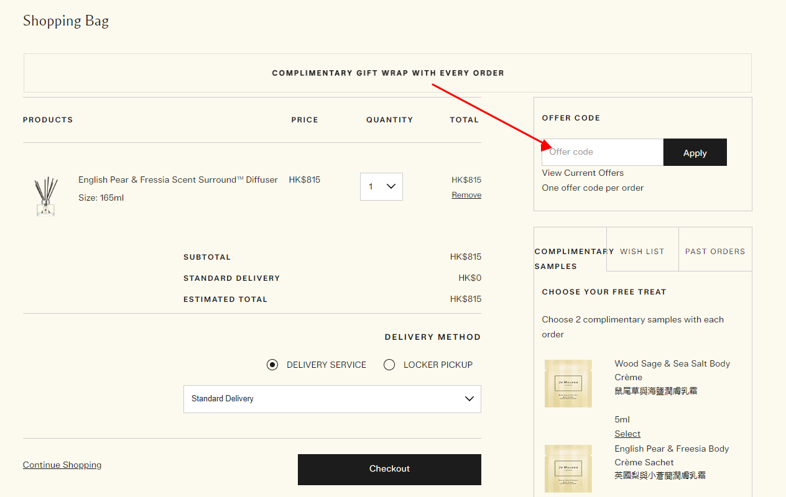Click the Wood Sage & Sea Salt Body Crème name

click(672, 370)
